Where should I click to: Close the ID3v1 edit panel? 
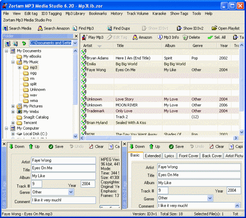tap(4, 144)
